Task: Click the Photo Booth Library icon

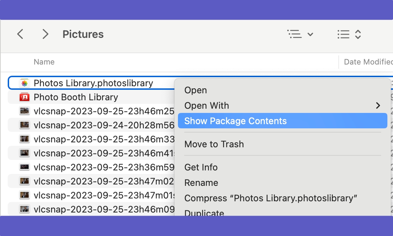Action: [24, 97]
